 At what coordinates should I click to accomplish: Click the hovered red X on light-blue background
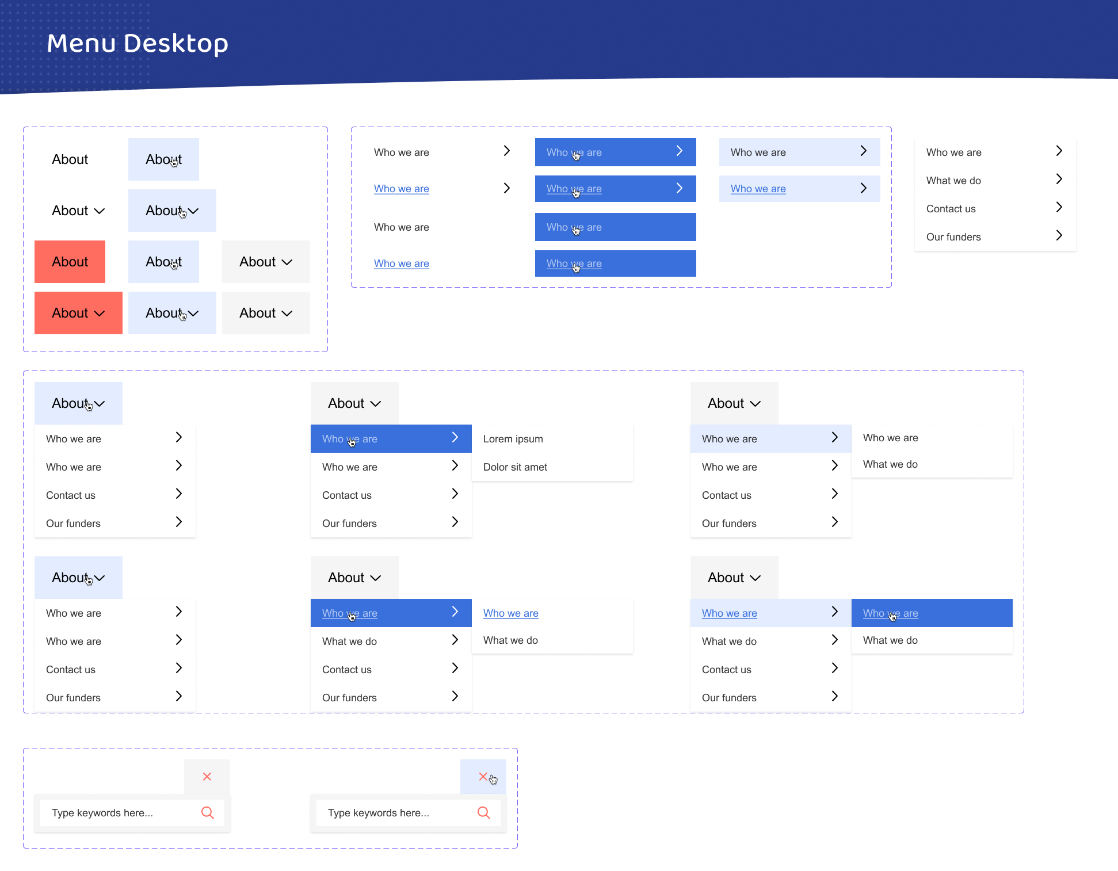[483, 777]
